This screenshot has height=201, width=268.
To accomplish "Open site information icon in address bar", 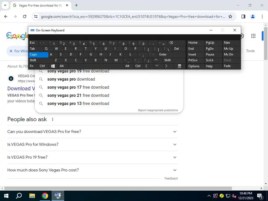I will pos(36,16).
